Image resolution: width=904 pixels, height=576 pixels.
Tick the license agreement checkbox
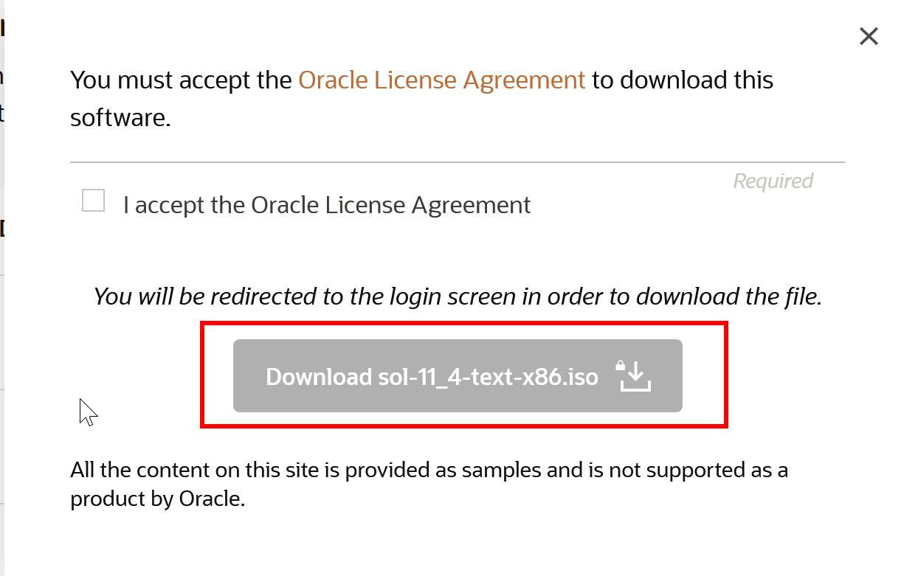point(93,201)
